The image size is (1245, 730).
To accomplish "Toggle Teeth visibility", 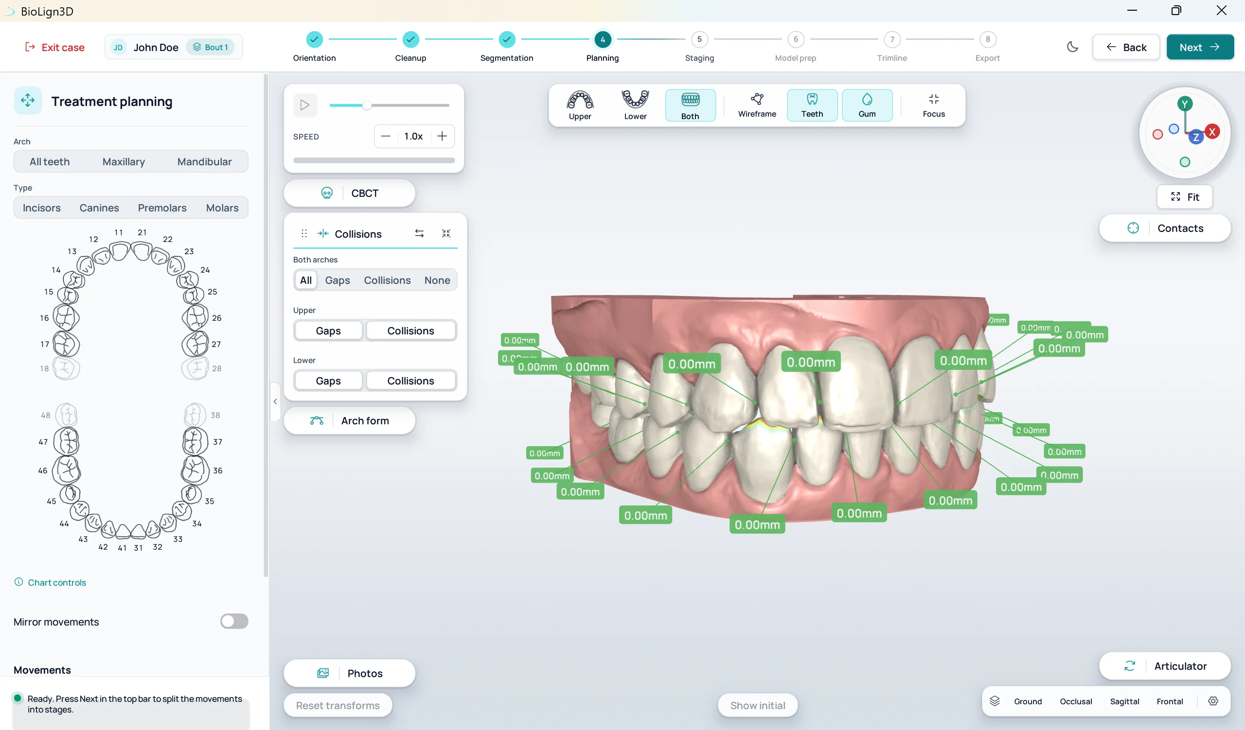I will click(812, 105).
